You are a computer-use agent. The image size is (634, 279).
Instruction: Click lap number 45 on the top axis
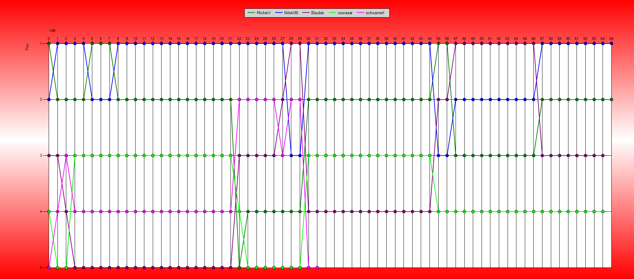click(438, 39)
